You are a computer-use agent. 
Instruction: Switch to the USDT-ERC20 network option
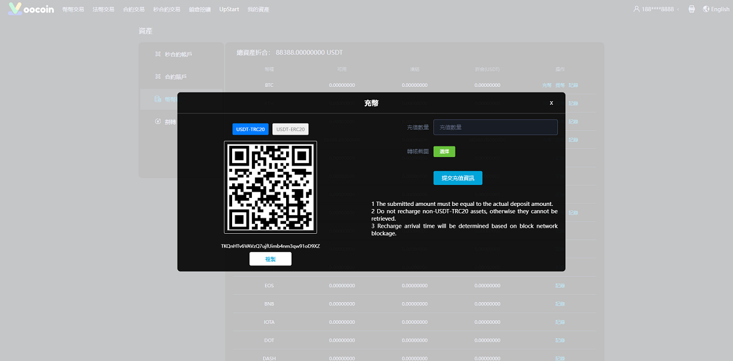pyautogui.click(x=290, y=129)
